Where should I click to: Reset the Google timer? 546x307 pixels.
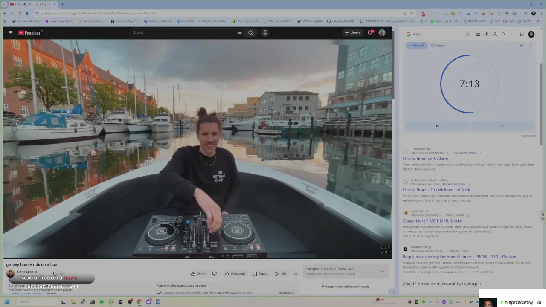(502, 126)
